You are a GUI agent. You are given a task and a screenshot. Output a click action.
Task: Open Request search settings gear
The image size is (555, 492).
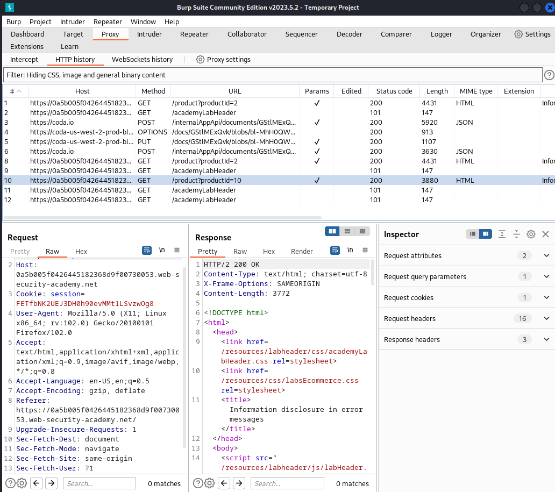(x=22, y=483)
